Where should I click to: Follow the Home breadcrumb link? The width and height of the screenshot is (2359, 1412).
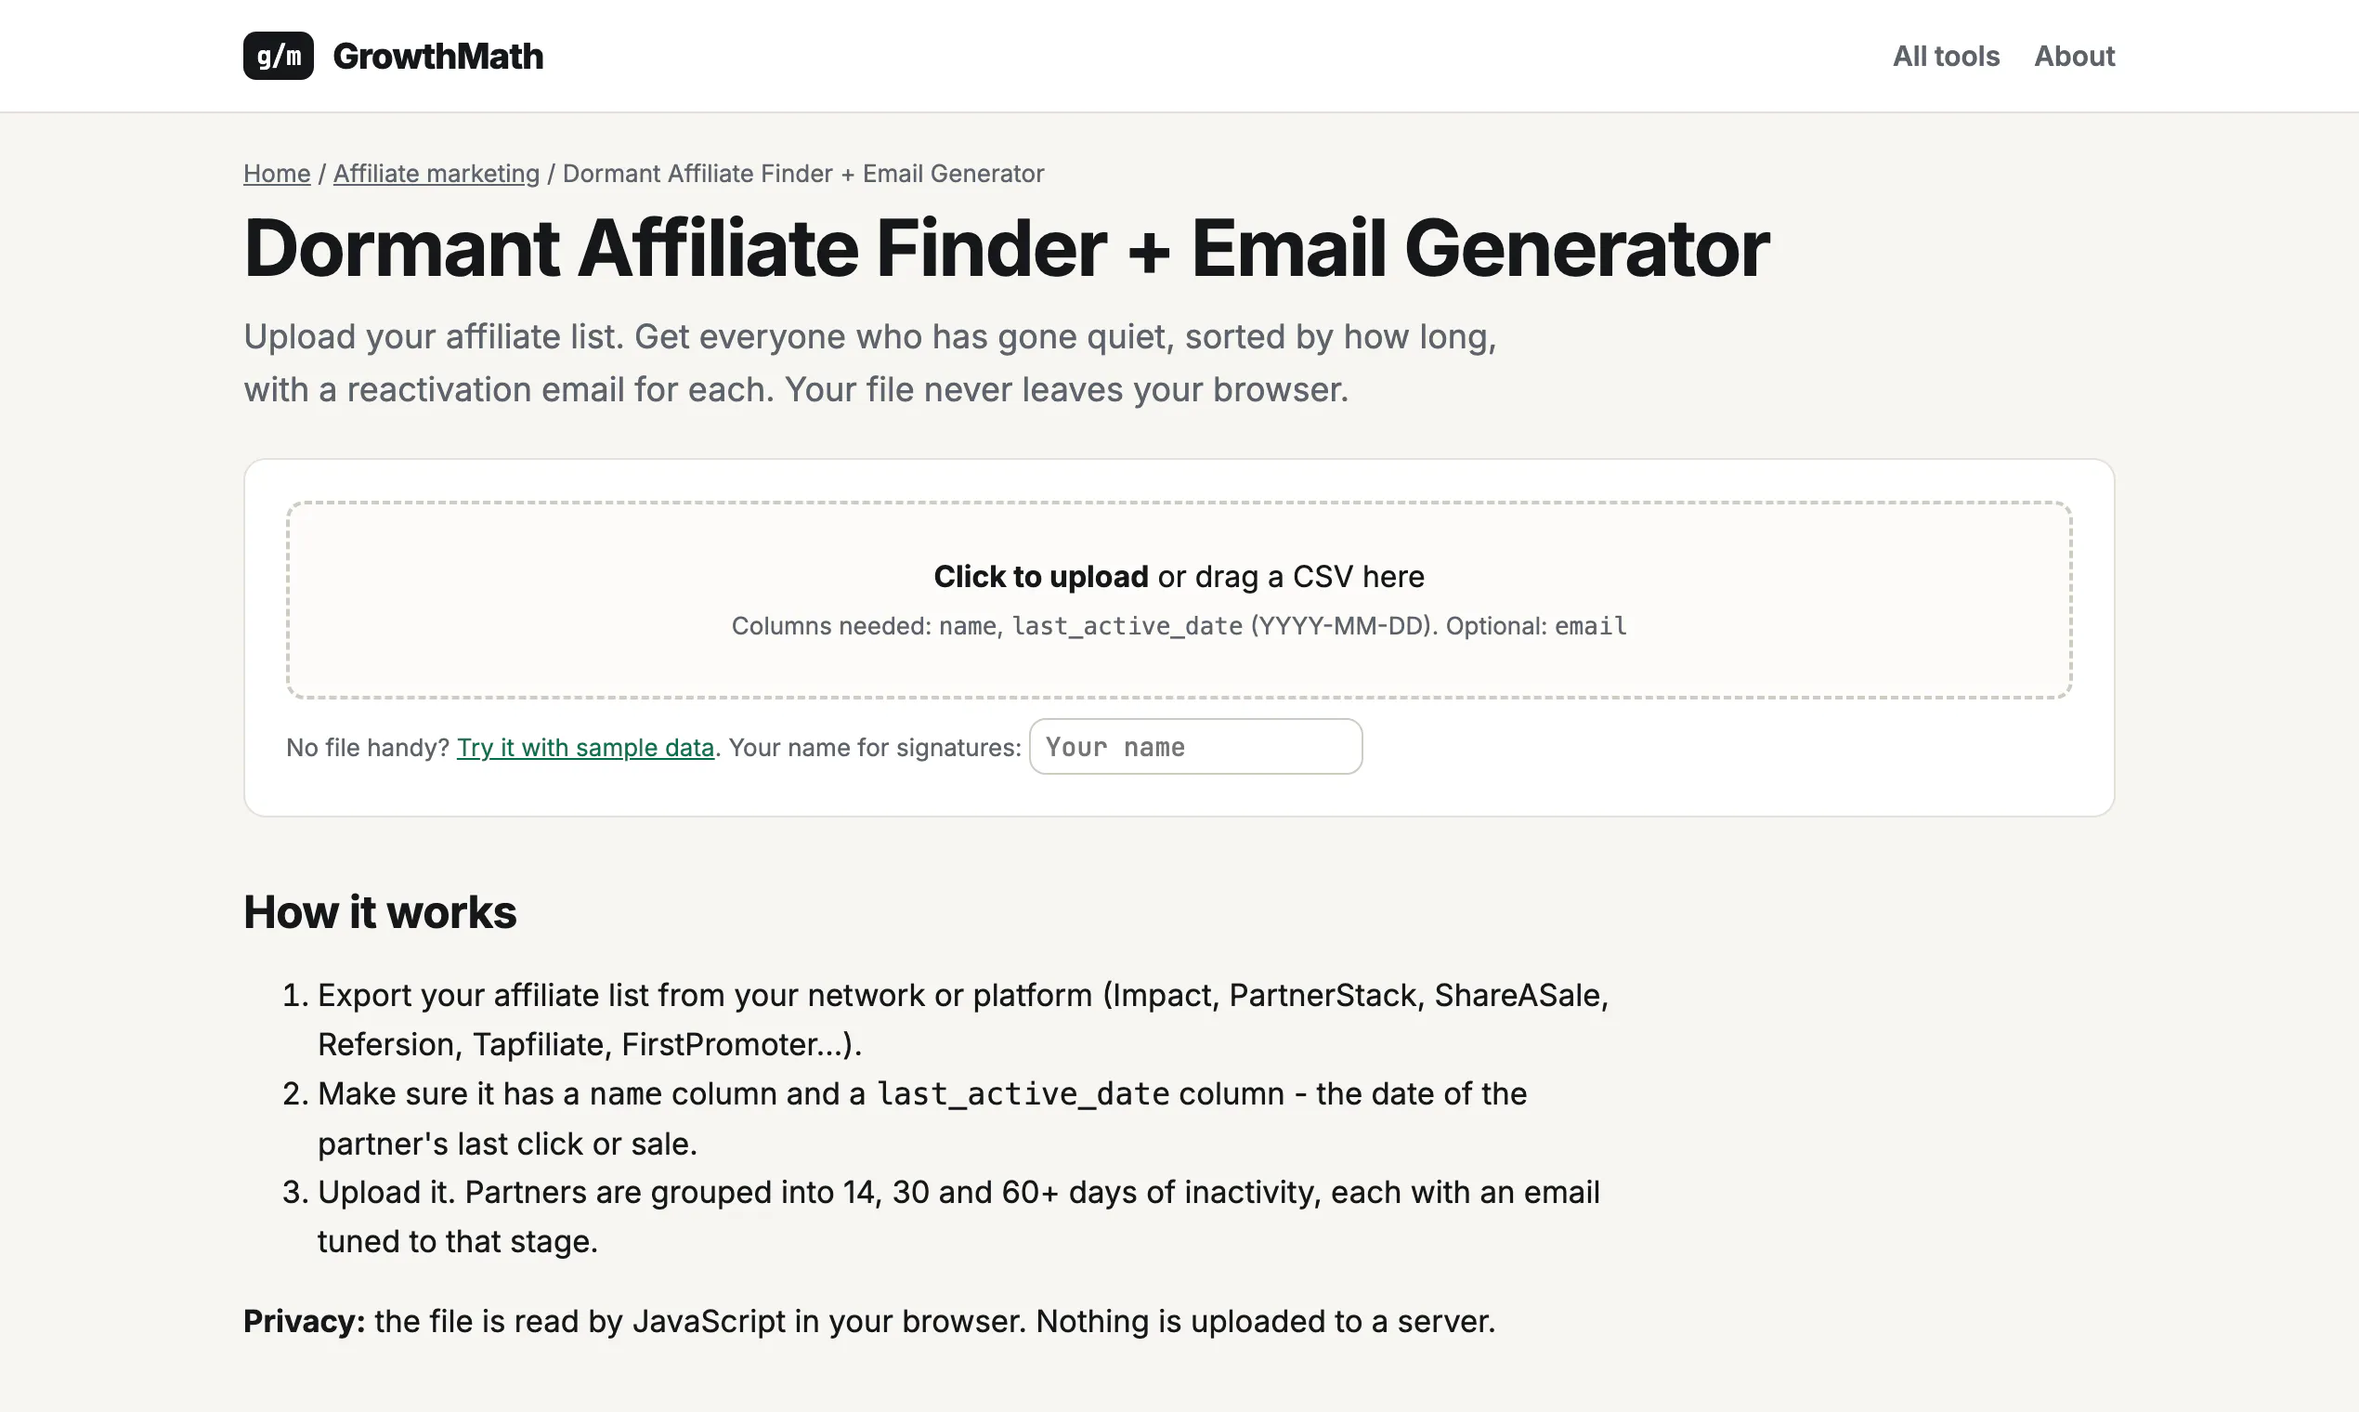[277, 173]
